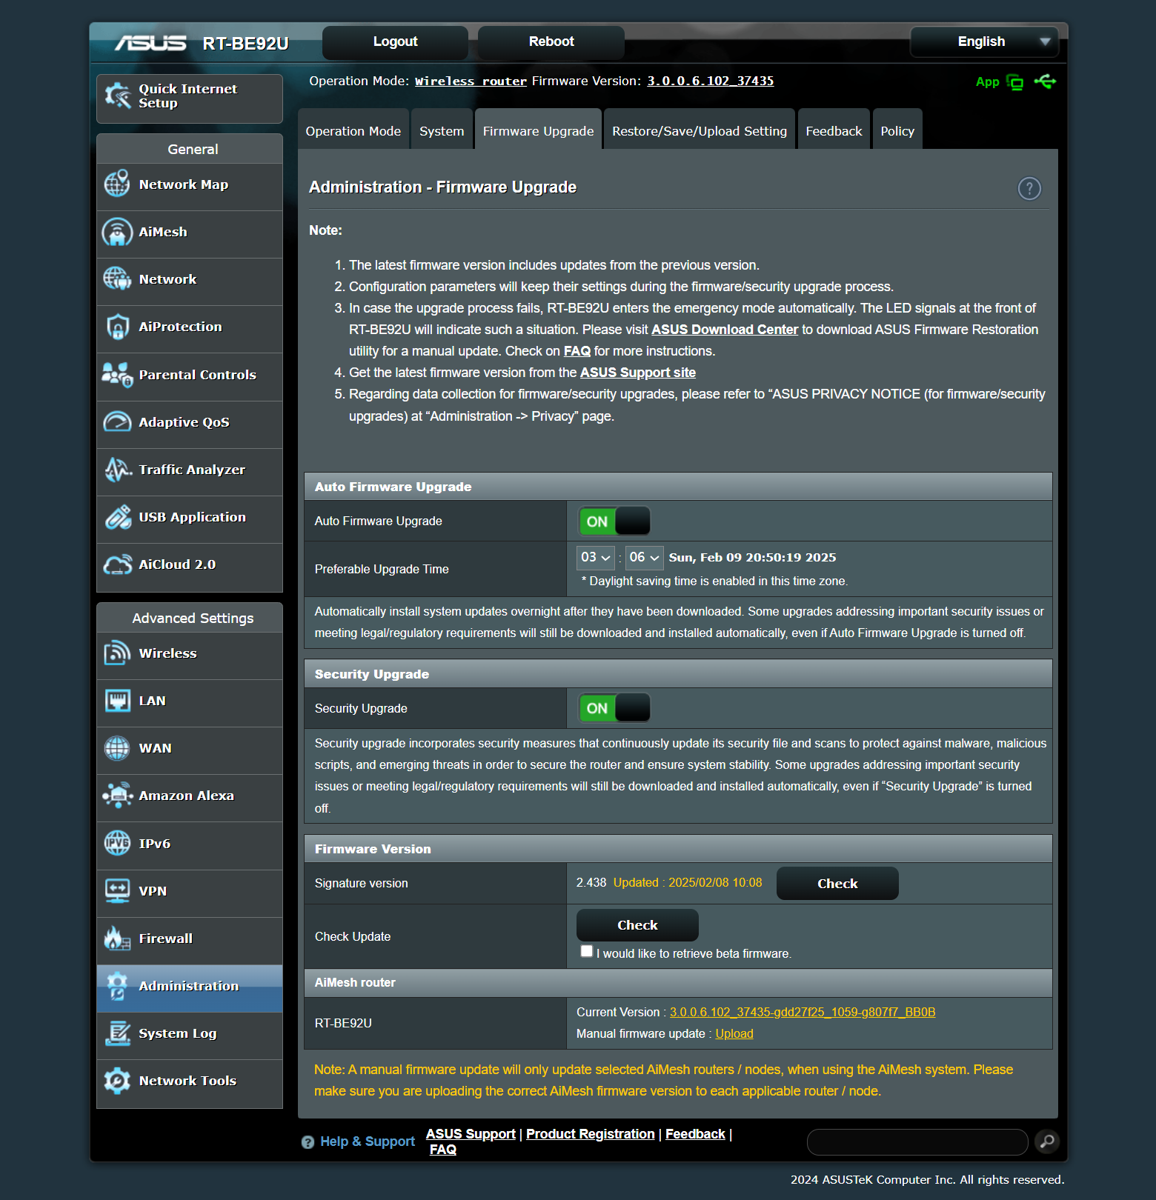Screen dimensions: 1156x1200
Task: Click the search magnifier icon in footer
Action: click(1047, 1141)
